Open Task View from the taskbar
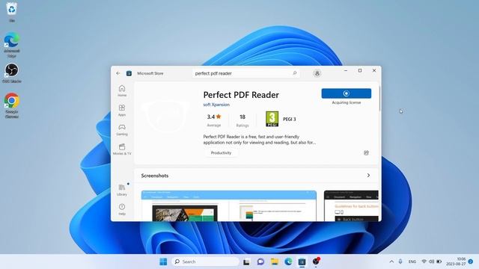 pos(246,262)
